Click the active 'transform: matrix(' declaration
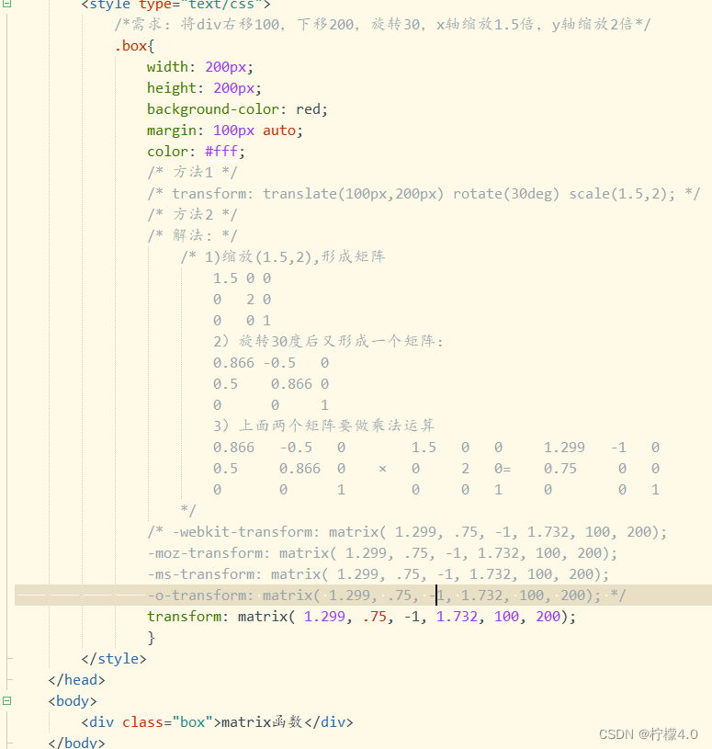This screenshot has width=712, height=749. point(361,617)
